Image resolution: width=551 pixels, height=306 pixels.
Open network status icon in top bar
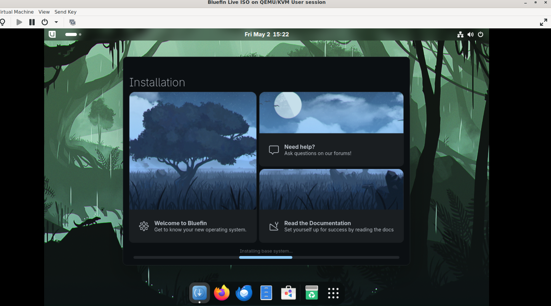[460, 35]
